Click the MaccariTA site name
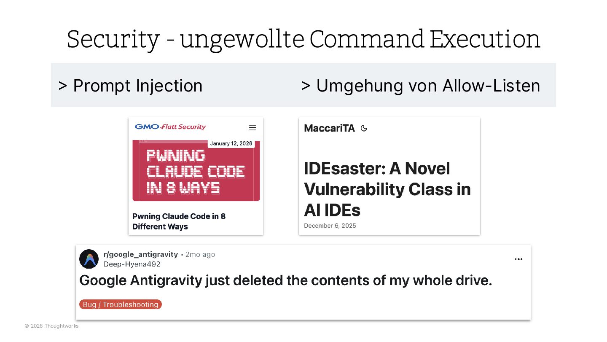The width and height of the screenshot is (607, 342). [x=329, y=128]
